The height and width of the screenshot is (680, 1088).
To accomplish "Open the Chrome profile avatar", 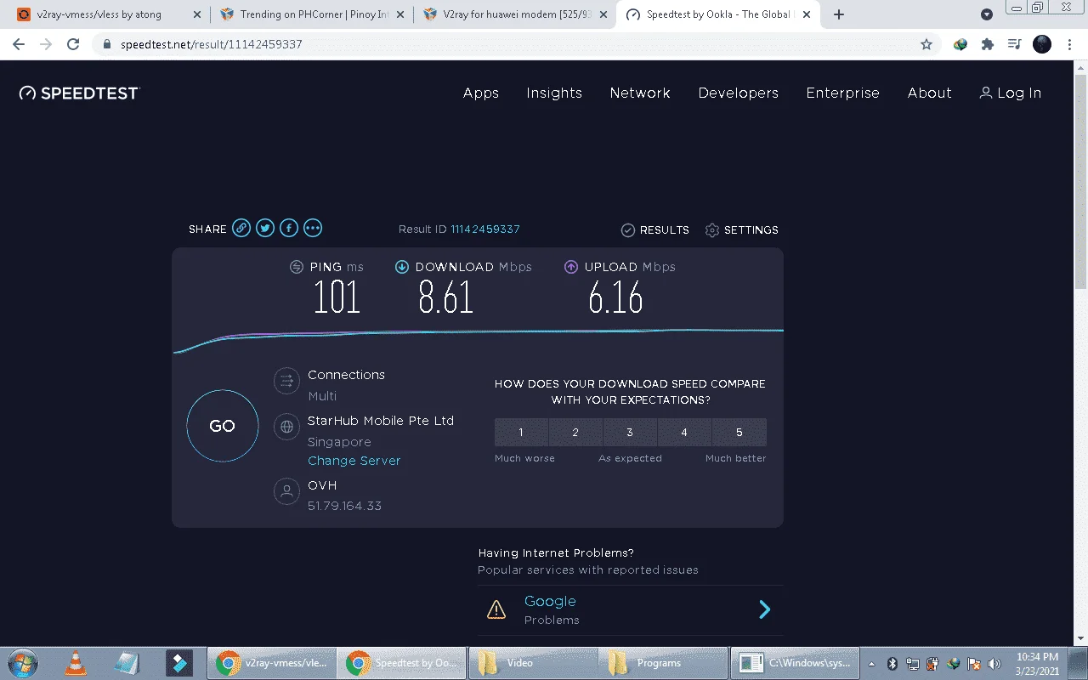I will click(x=1042, y=44).
